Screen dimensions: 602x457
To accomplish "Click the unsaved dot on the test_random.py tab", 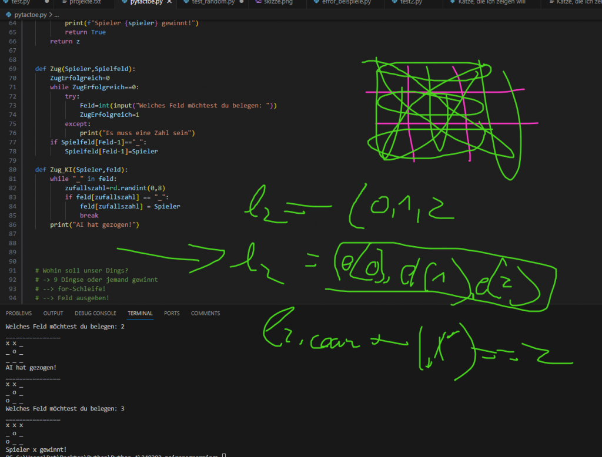I will [240, 2].
